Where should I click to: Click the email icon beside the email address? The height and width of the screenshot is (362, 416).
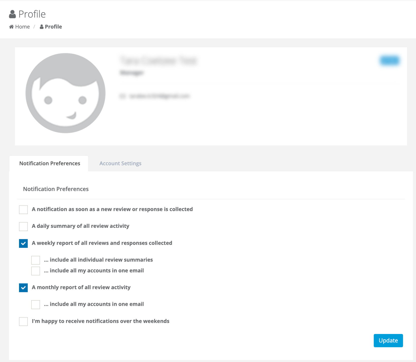[x=123, y=96]
